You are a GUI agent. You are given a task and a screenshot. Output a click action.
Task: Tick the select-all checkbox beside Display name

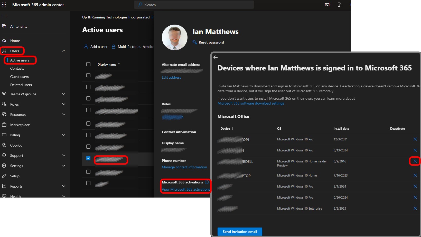pos(88,64)
